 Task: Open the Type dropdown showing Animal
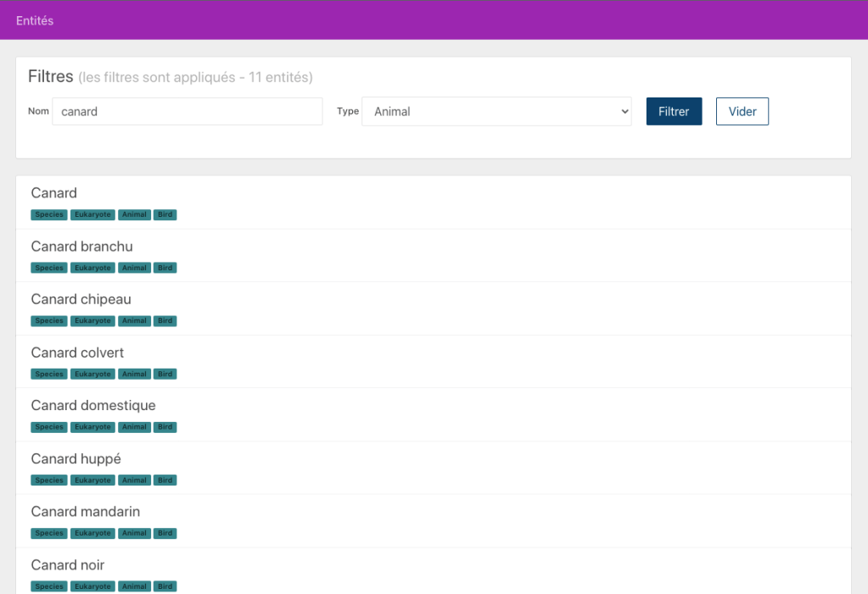click(x=496, y=111)
